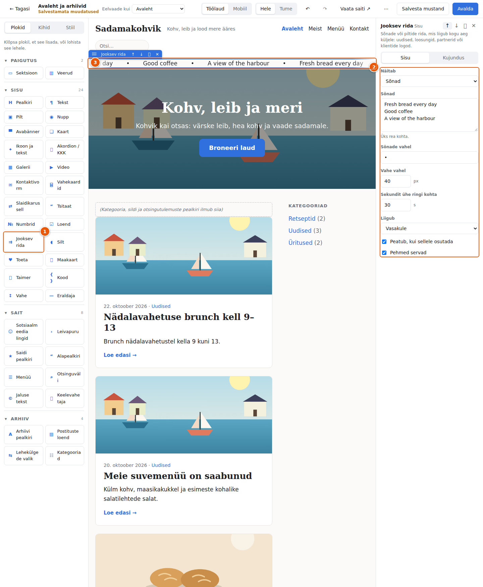Add the Video block
Image resolution: width=483 pixels, height=587 pixels.
(x=65, y=167)
